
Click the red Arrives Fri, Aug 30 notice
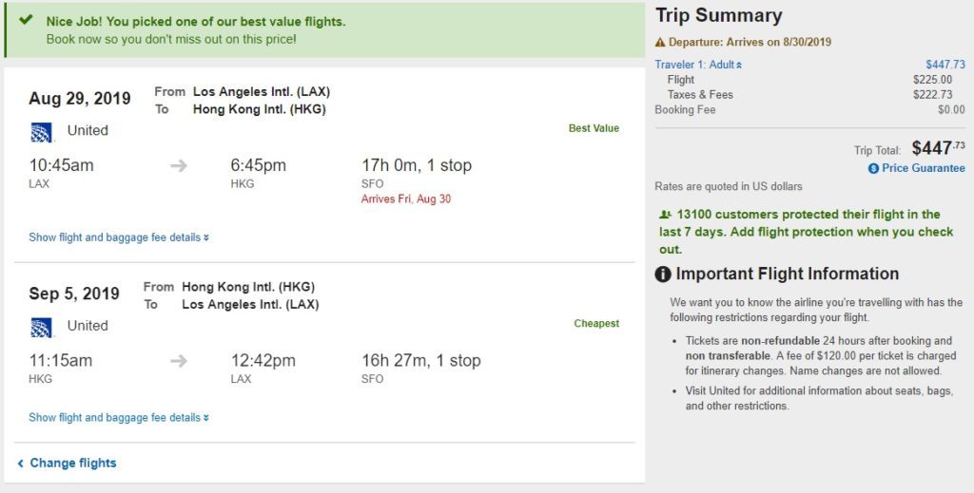406,199
